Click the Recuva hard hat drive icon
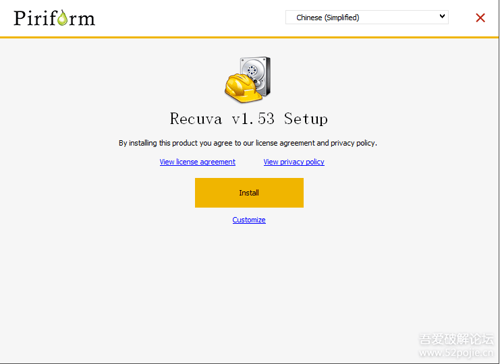The height and width of the screenshot is (364, 500). 248,80
